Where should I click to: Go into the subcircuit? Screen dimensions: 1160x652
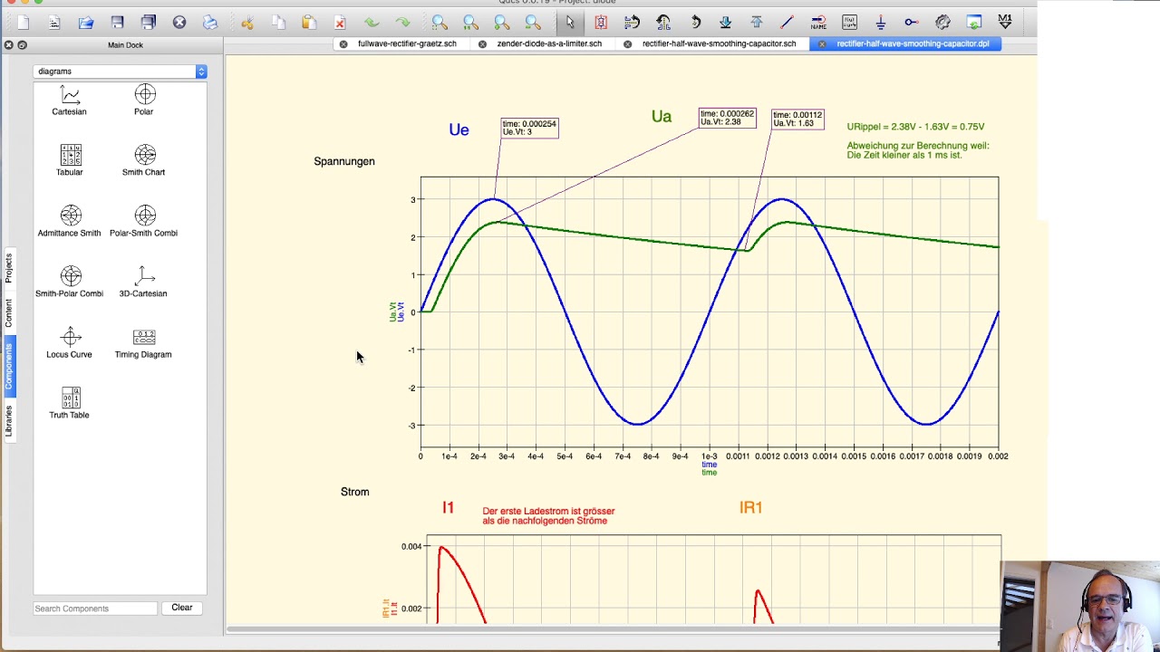[x=726, y=23]
